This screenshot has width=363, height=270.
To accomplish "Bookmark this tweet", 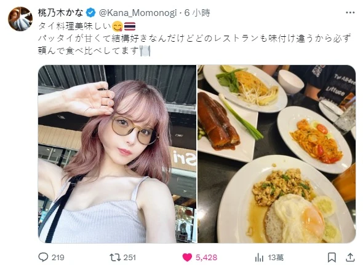I will pyautogui.click(x=332, y=257).
